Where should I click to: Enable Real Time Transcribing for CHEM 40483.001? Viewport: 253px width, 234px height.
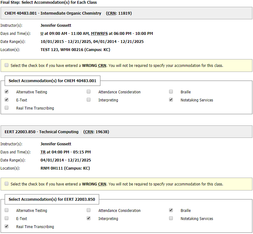7,107
